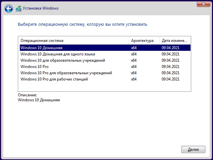Click the Windows Setup icon in title bar
213x160 pixels.
point(18,9)
